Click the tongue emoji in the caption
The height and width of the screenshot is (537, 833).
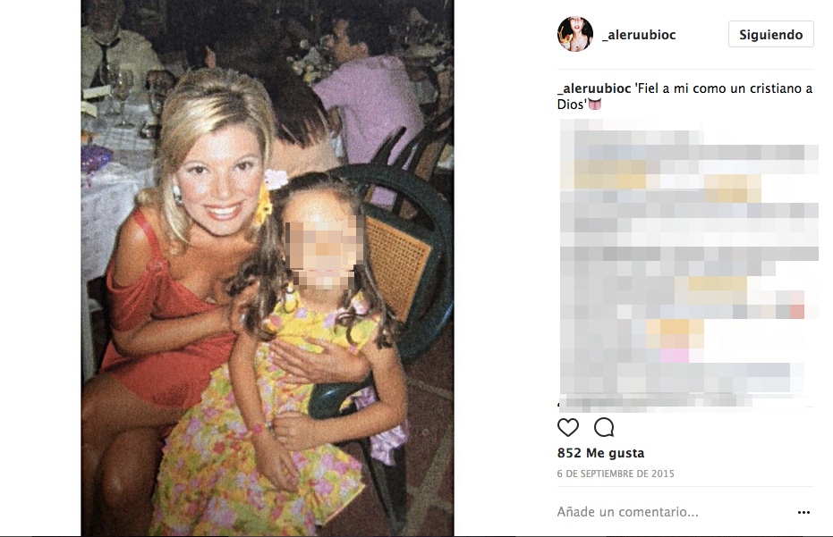pyautogui.click(x=594, y=104)
